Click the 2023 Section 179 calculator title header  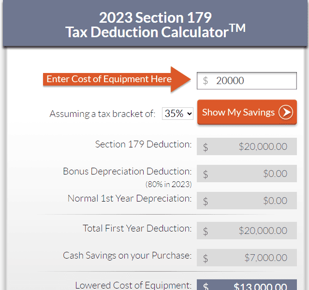(155, 25)
